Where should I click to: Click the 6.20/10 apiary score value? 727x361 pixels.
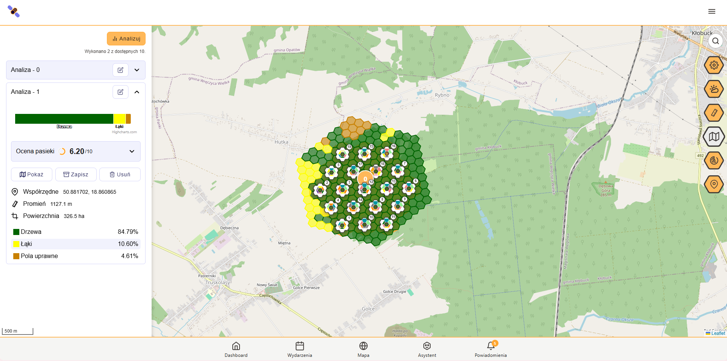pyautogui.click(x=81, y=151)
